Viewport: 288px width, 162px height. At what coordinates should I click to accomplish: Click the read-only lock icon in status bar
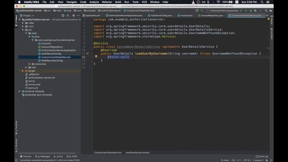pyautogui.click(x=266, y=160)
